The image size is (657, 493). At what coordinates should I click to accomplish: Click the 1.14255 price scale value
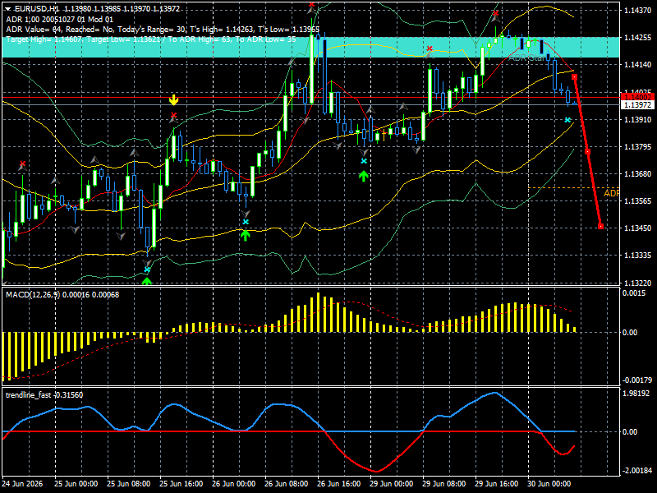638,37
